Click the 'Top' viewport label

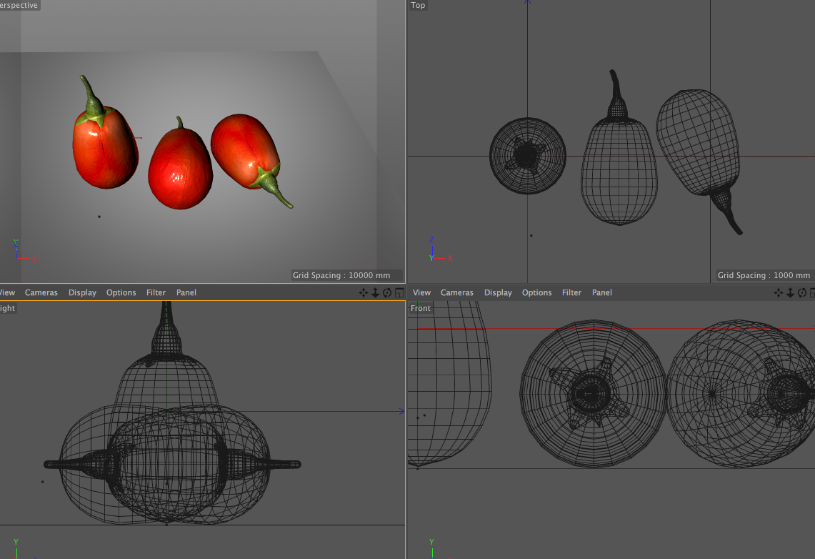418,5
